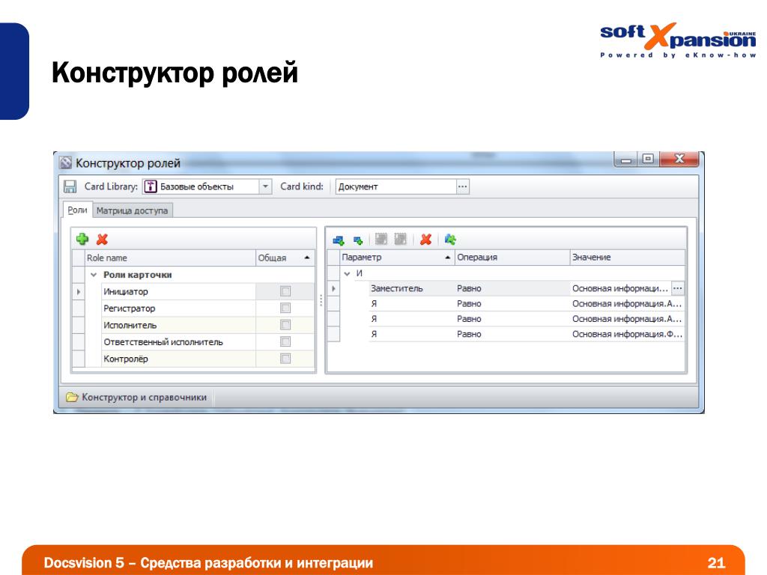Sort by Общая column header
Screen dimensions: 767x575
click(284, 258)
